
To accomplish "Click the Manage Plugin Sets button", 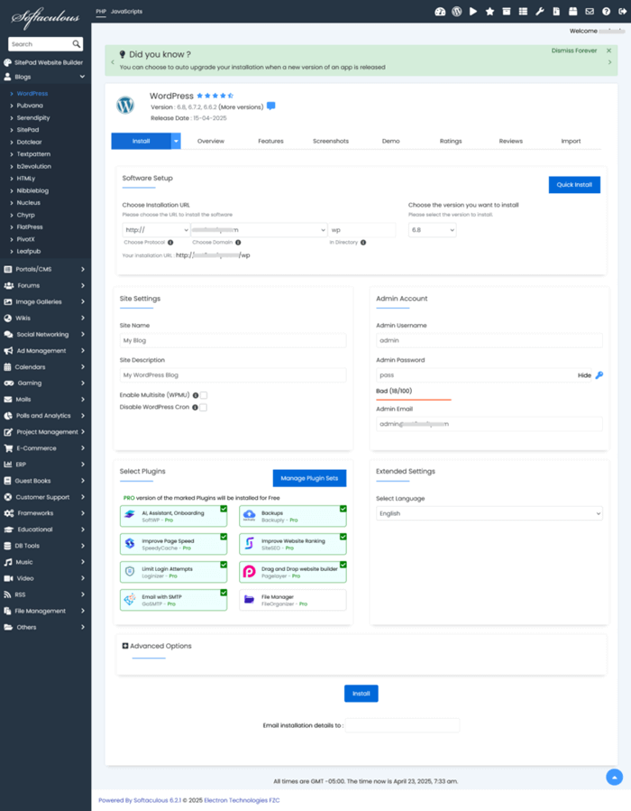I will (x=309, y=478).
